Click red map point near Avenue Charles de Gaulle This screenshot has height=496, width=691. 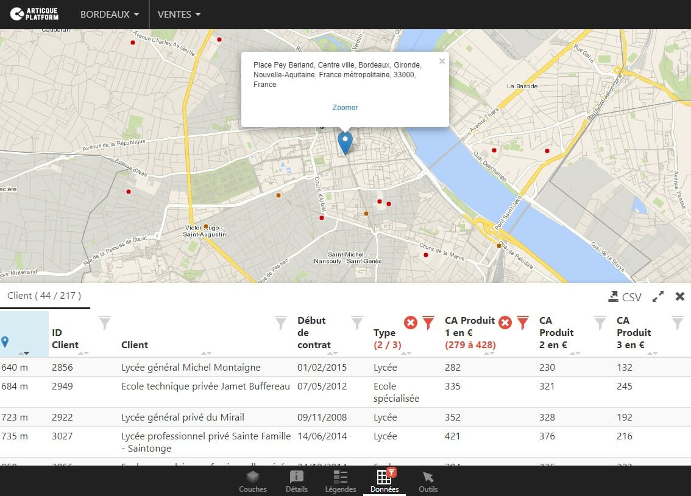[133, 42]
